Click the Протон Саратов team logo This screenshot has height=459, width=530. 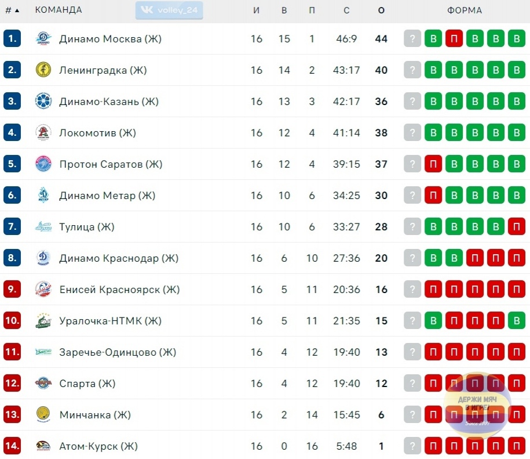coord(43,164)
